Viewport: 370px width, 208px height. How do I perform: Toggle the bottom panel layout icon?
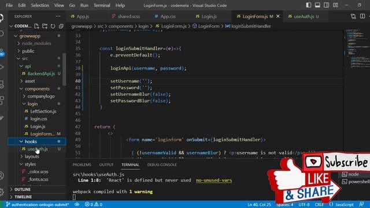(317, 5)
